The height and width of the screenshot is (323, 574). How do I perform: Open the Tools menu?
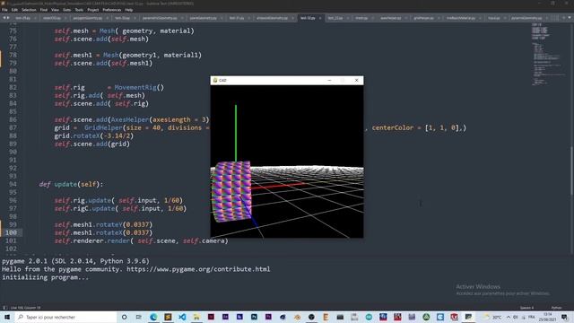pyautogui.click(x=79, y=10)
